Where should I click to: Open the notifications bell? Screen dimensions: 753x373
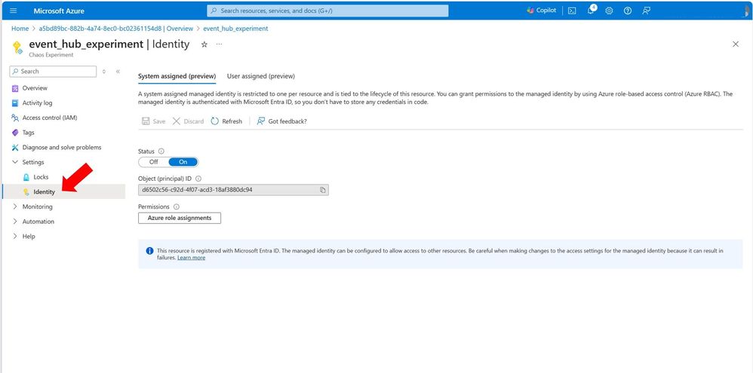tap(591, 11)
